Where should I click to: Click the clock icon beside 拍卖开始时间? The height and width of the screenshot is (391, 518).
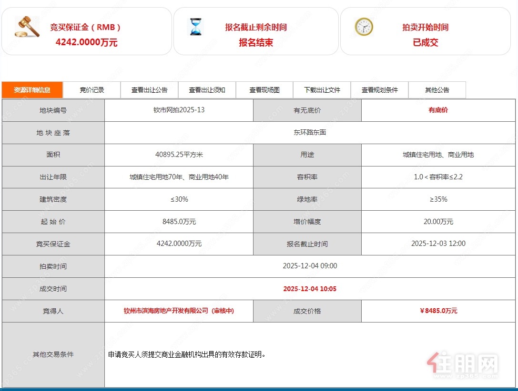coord(364,27)
